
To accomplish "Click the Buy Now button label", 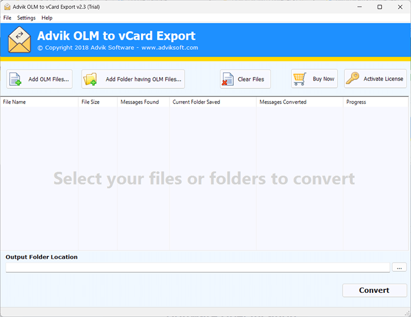I will (324, 79).
